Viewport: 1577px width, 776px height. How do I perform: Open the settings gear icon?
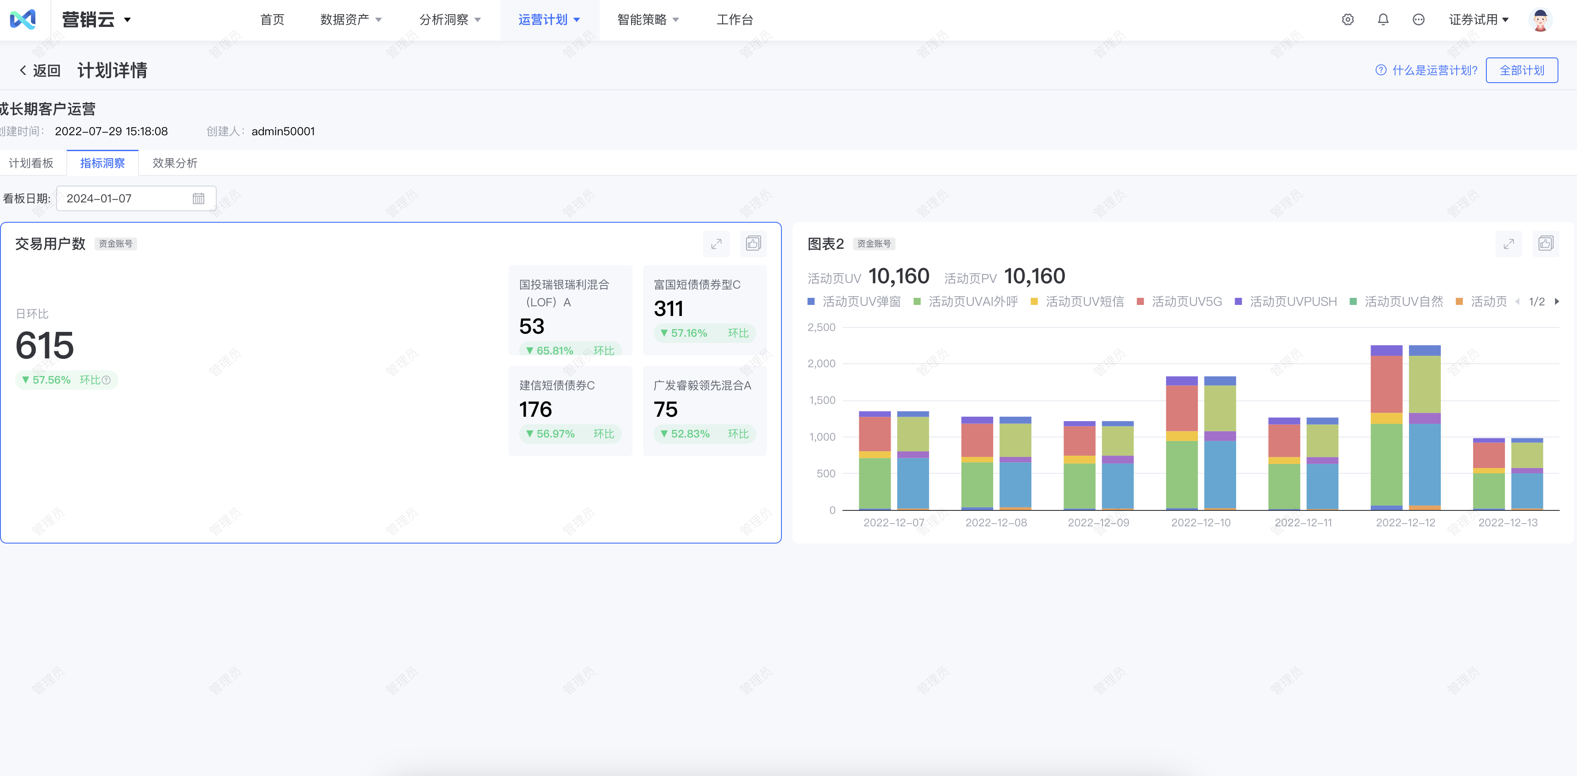[1347, 19]
